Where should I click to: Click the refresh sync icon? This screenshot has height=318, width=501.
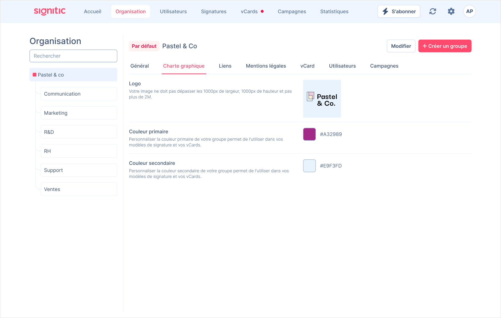(433, 11)
